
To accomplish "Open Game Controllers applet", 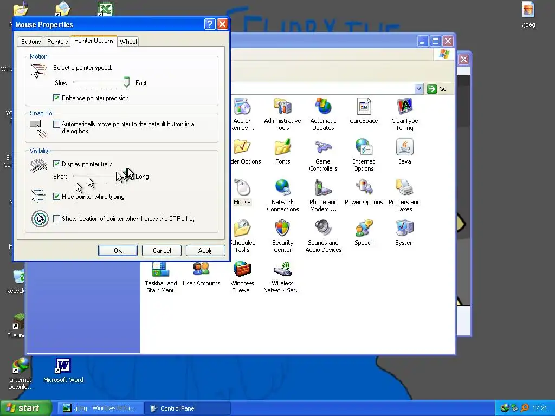I will [323, 155].
